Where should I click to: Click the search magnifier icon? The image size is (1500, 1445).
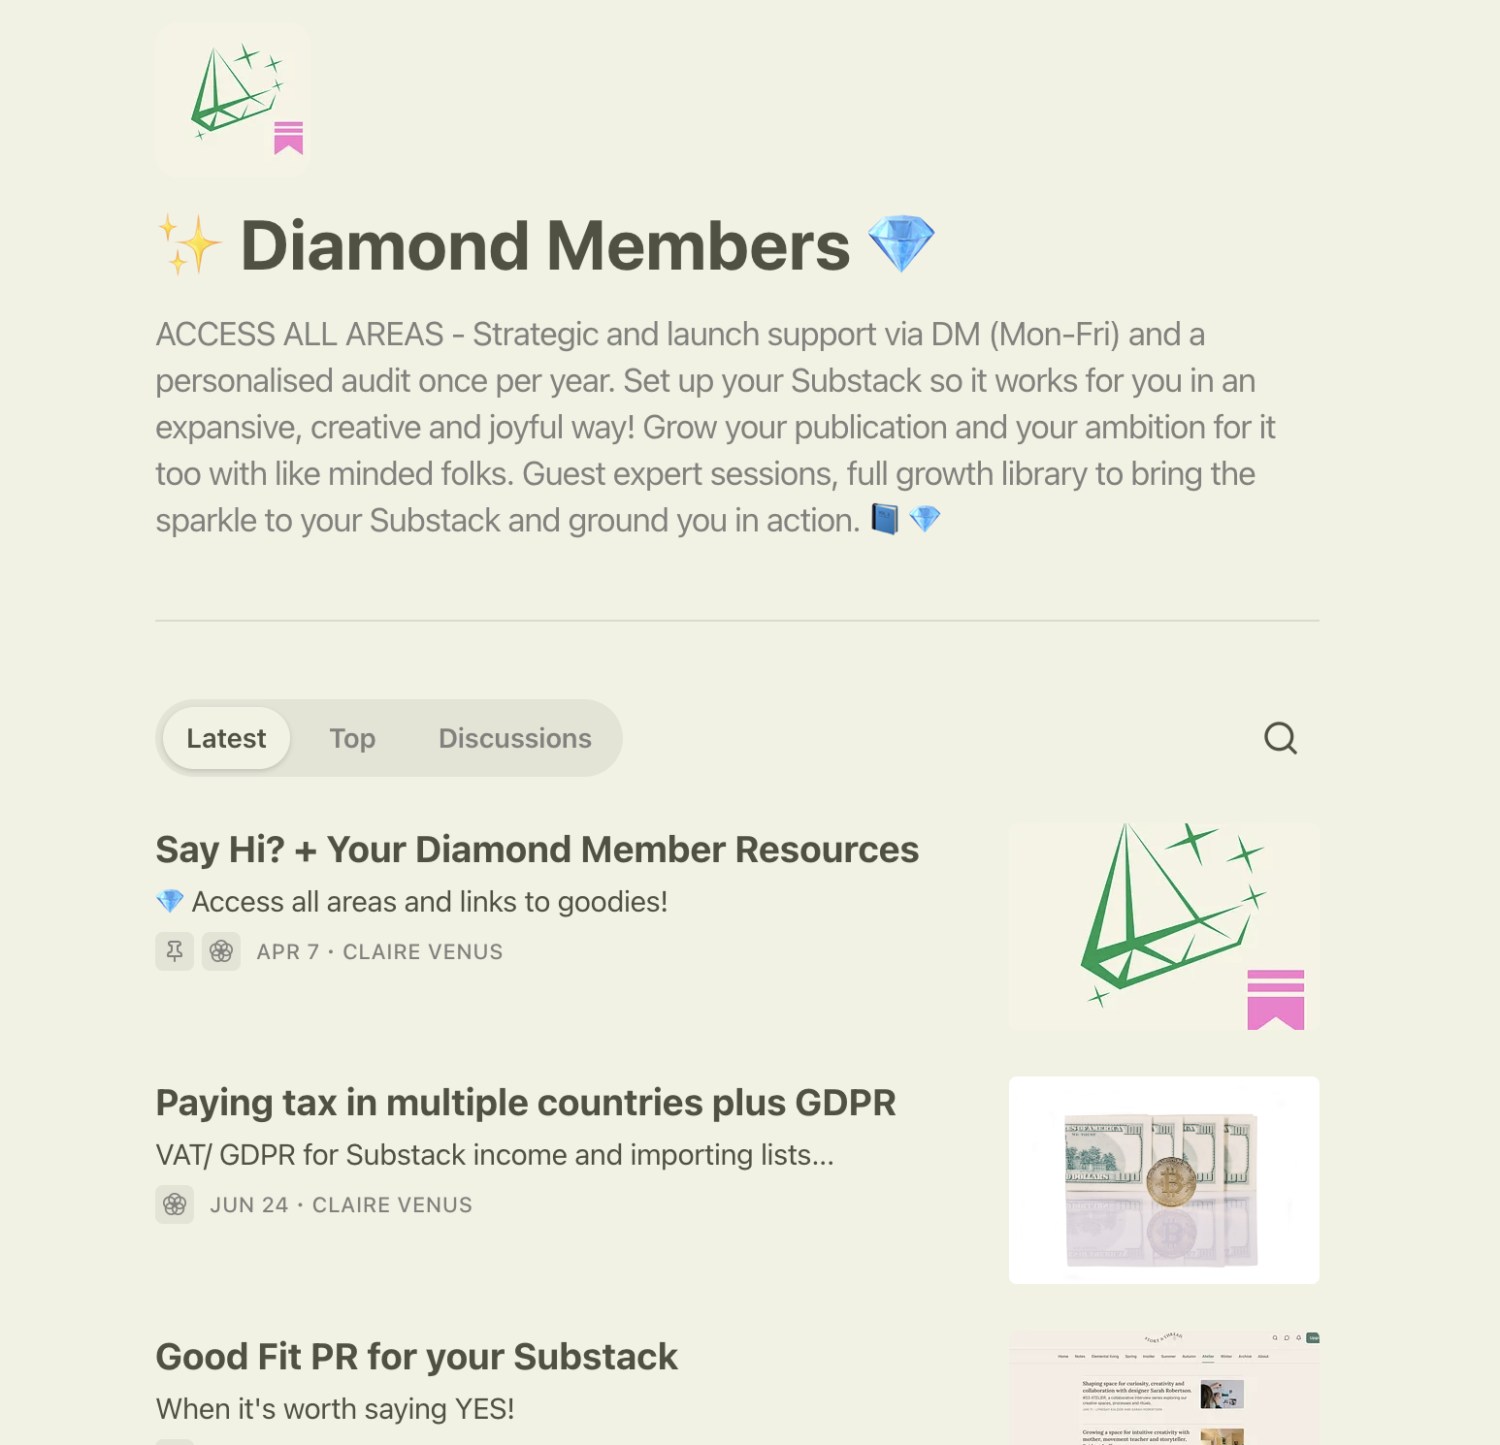[x=1280, y=738]
